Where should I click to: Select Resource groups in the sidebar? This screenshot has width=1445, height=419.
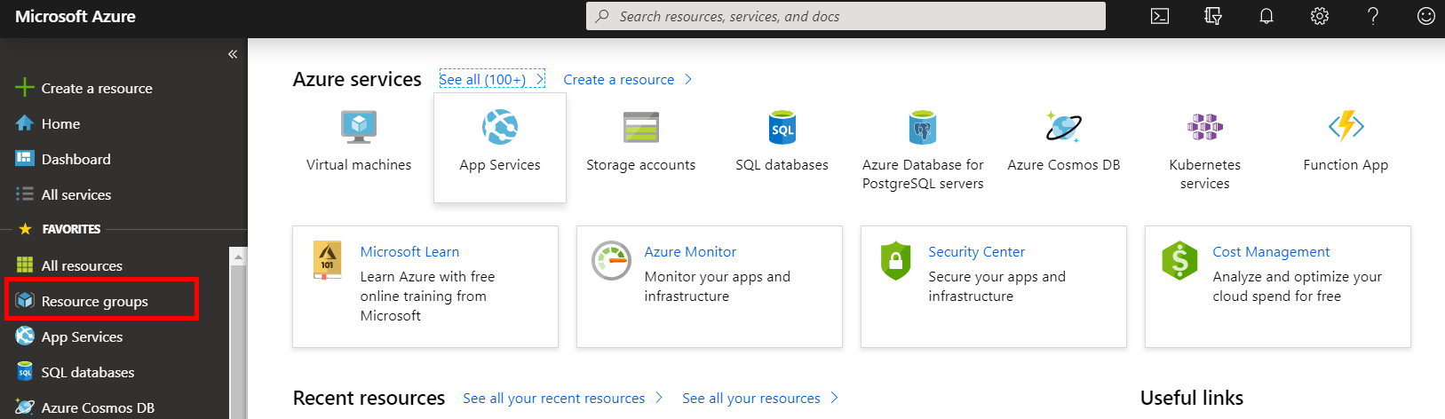pyautogui.click(x=95, y=302)
